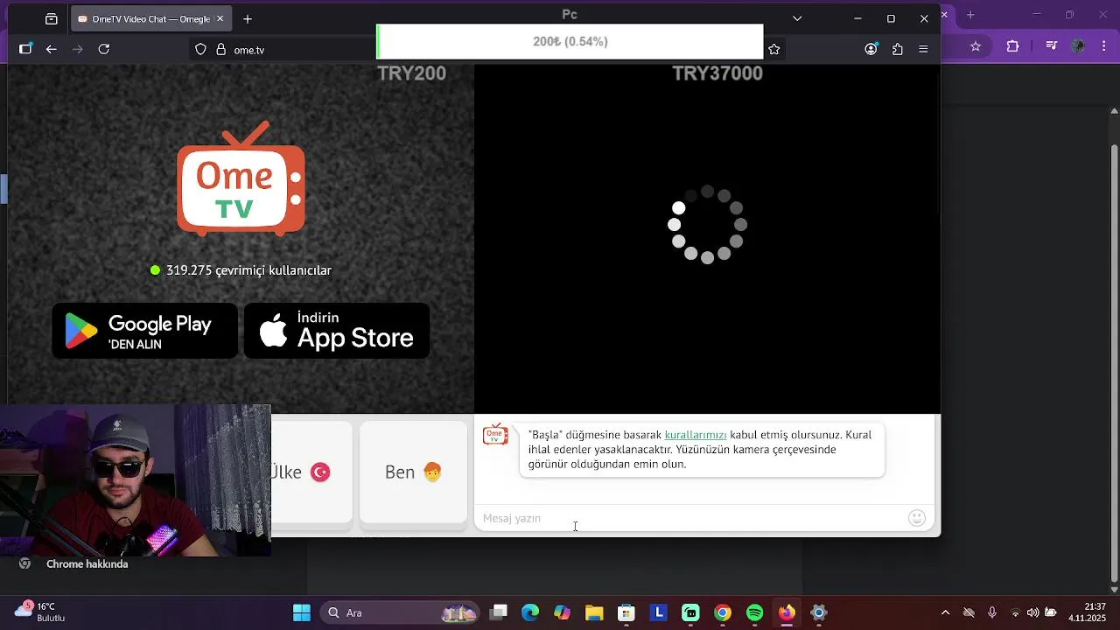Open the Wi-Fi network tray icon
The height and width of the screenshot is (630, 1120).
pos(1015,612)
